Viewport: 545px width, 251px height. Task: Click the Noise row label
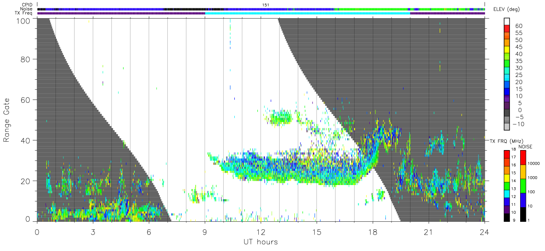coord(27,9)
